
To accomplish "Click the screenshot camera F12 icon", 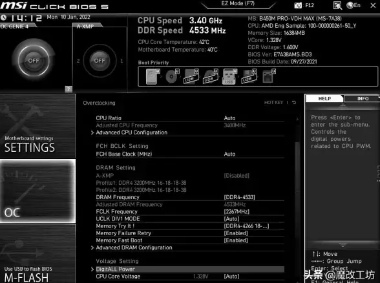I will pos(304,5).
